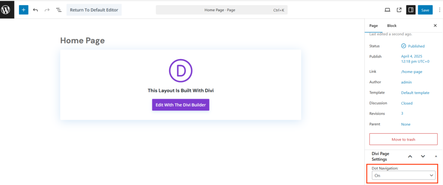Switch to the Block tab
The width and height of the screenshot is (443, 185).
(x=392, y=26)
